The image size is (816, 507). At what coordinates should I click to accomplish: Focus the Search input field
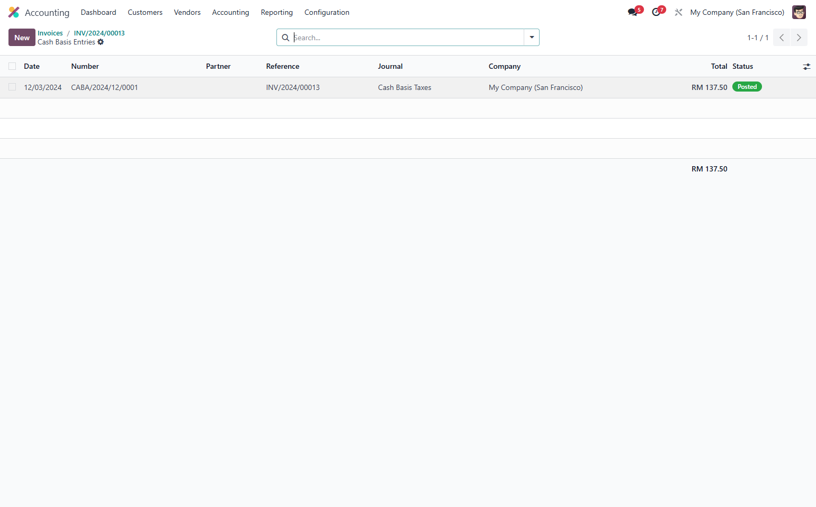408,38
